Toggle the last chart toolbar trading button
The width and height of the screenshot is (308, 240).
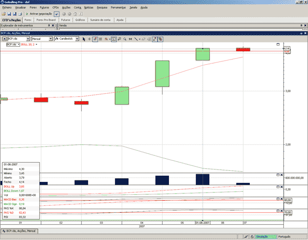tap(160, 39)
